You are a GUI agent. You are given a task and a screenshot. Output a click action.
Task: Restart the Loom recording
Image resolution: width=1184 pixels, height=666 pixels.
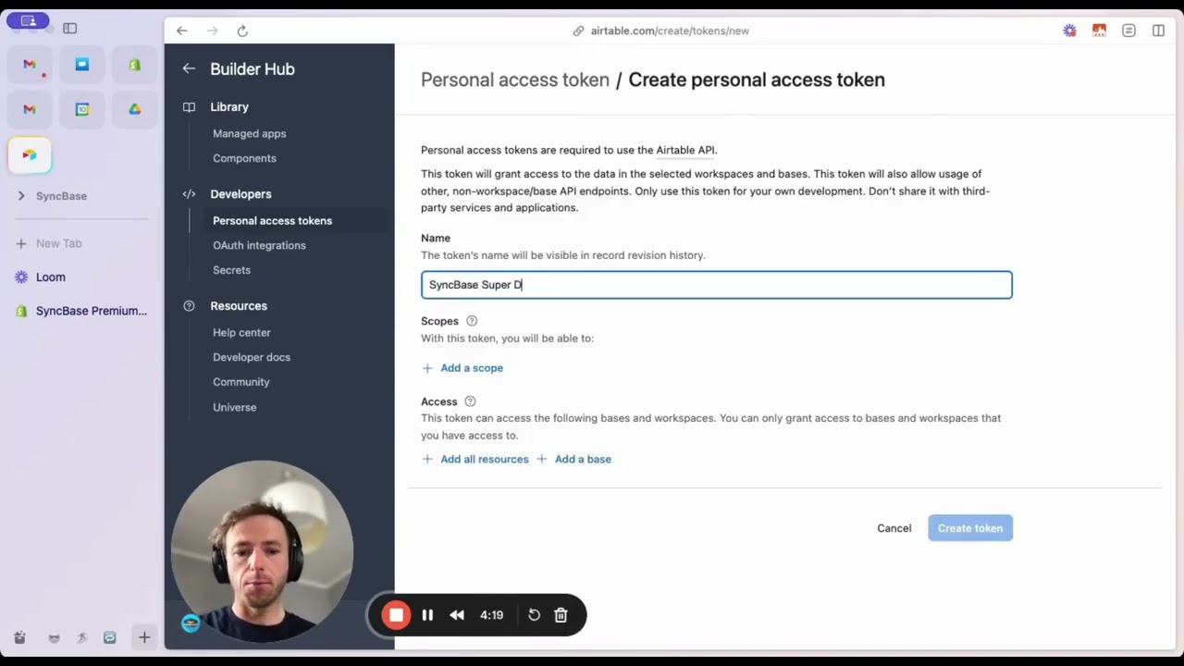pyautogui.click(x=534, y=615)
